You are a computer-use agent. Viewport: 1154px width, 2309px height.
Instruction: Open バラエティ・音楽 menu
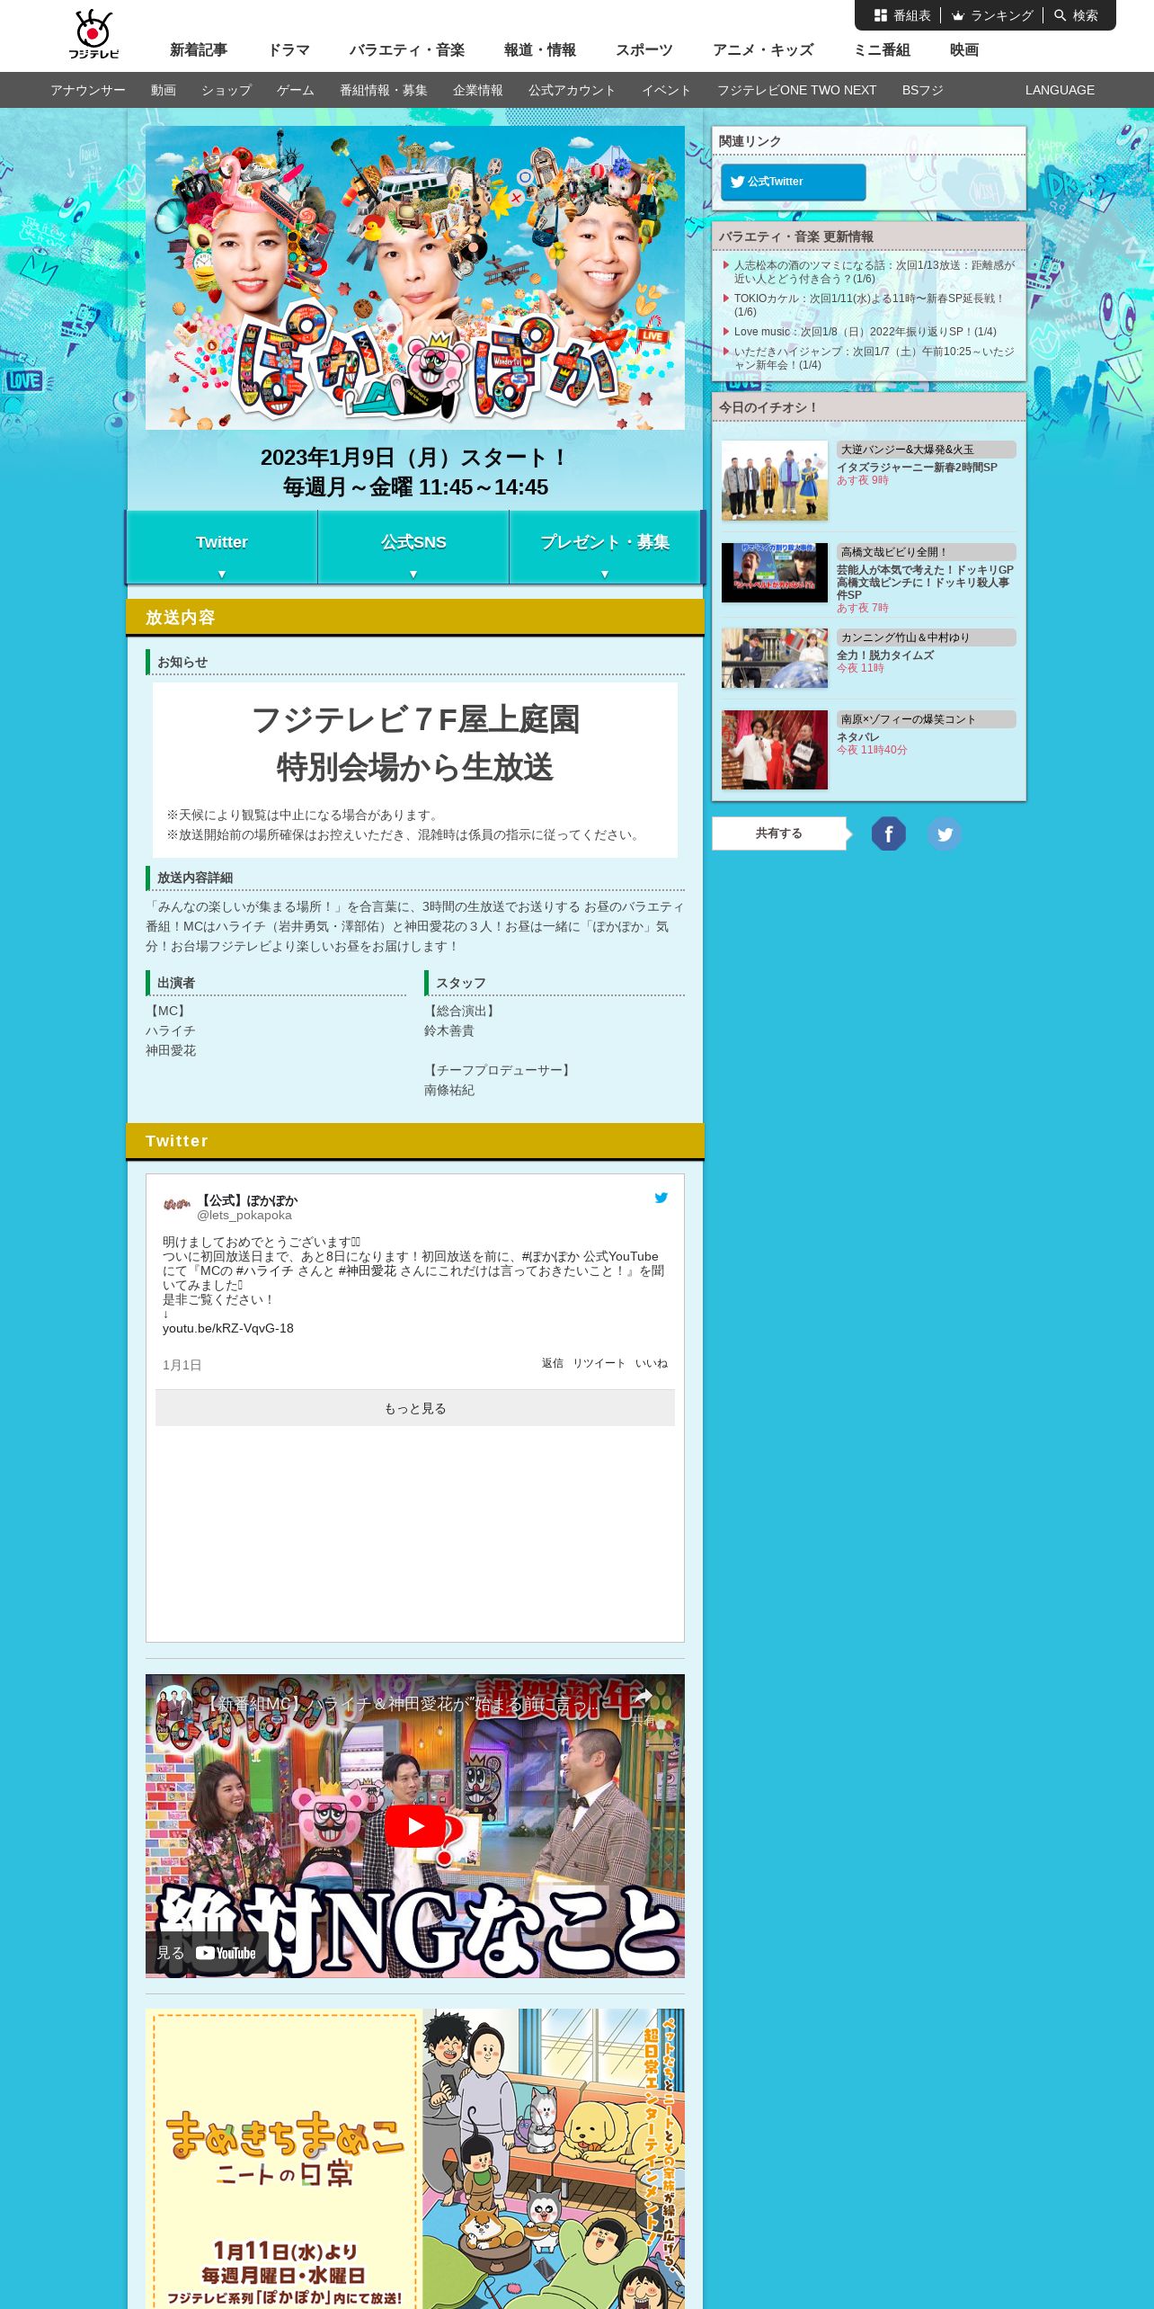407,50
